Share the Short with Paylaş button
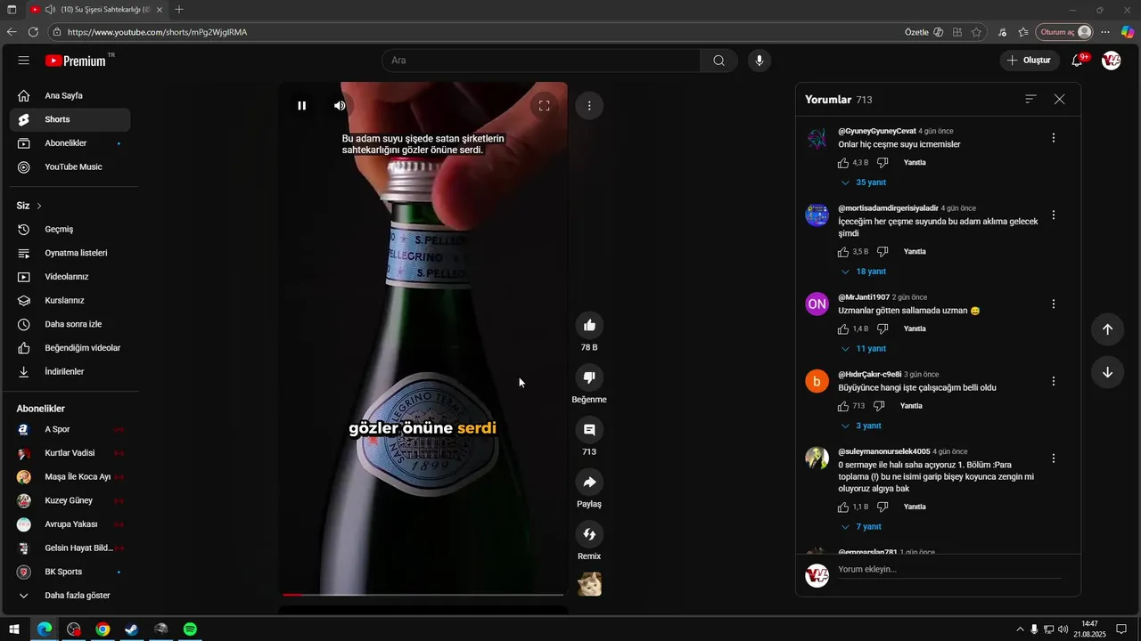1141x641 pixels. [x=589, y=482]
